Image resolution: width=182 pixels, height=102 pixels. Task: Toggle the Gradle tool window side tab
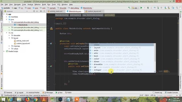pos(181,14)
